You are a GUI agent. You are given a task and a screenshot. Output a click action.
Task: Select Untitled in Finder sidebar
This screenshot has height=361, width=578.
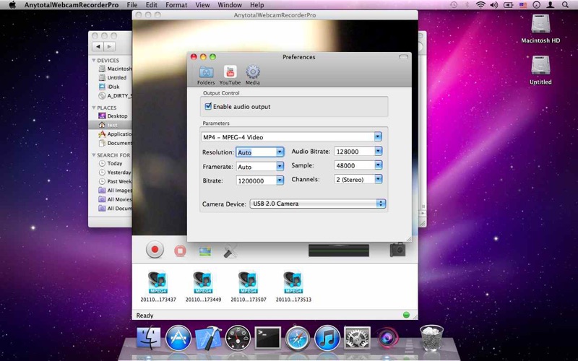click(113, 78)
